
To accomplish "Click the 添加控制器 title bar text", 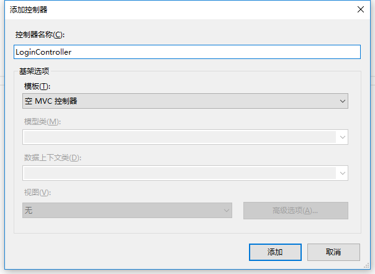I will click(29, 10).
